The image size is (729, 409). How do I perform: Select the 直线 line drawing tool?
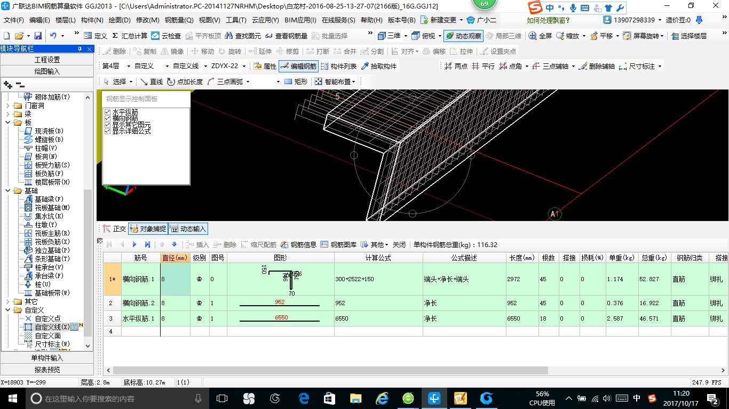coord(152,81)
